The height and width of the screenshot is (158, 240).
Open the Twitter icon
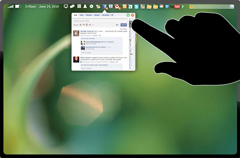coord(136,7)
